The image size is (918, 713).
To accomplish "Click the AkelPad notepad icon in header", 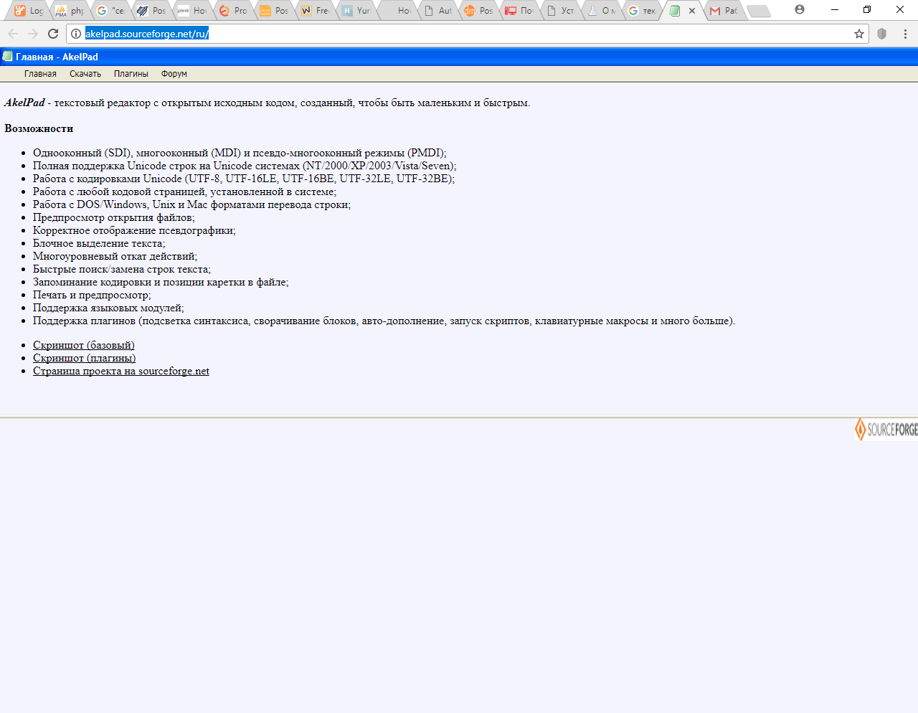I will tap(8, 56).
